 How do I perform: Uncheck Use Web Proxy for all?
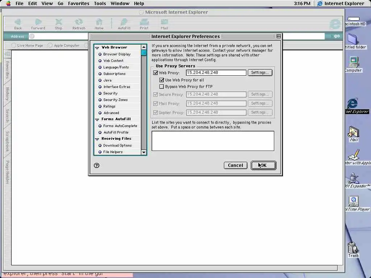[162, 80]
